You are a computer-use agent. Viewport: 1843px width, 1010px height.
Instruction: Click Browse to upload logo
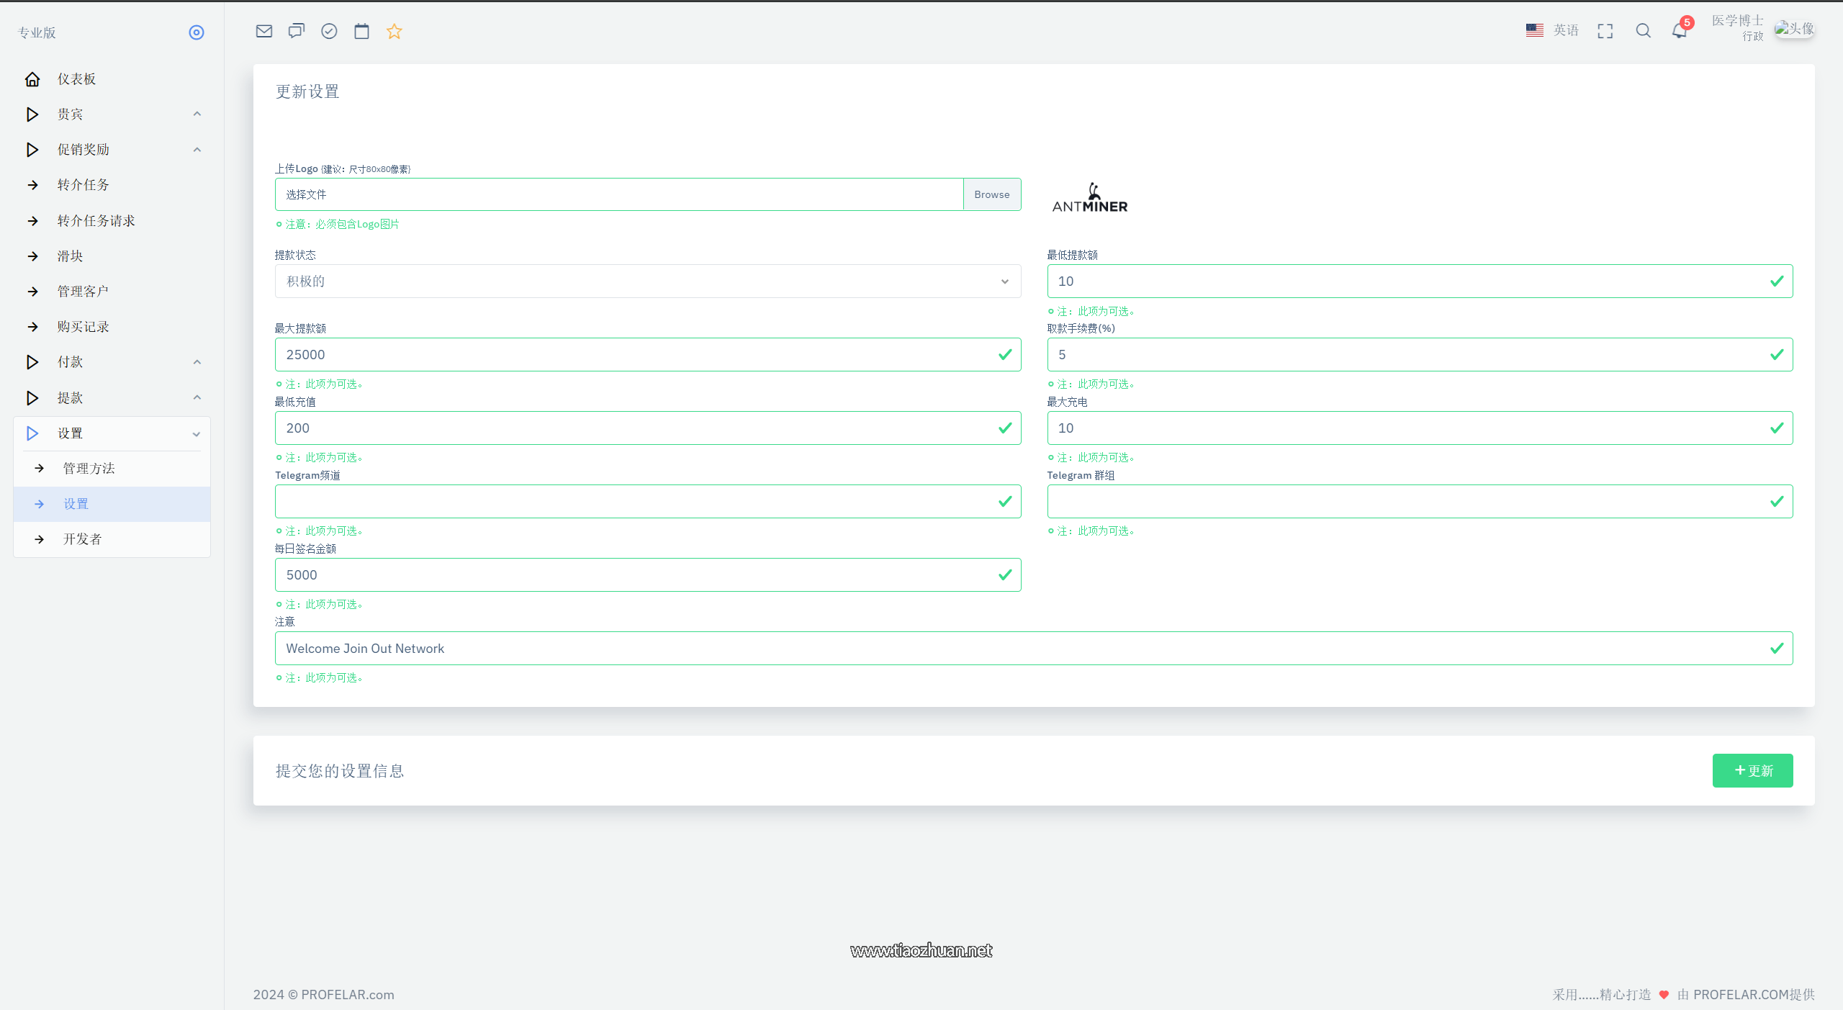click(x=991, y=194)
